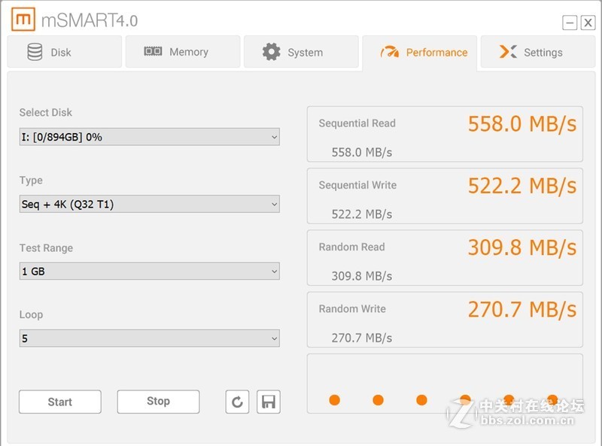Click the Sequential Read label
This screenshot has height=446, width=602.
coord(357,123)
